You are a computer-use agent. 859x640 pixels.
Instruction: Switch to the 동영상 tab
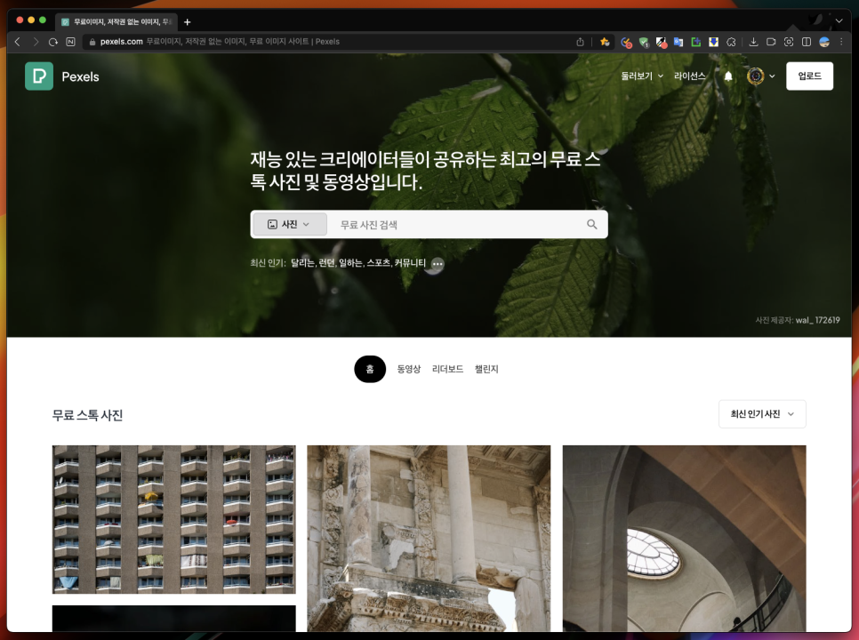click(409, 369)
